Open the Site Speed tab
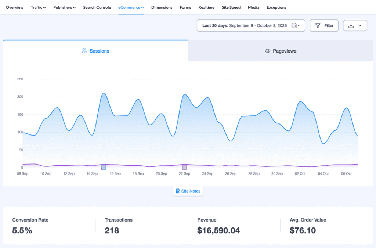This screenshot has height=248, width=376. click(231, 7)
